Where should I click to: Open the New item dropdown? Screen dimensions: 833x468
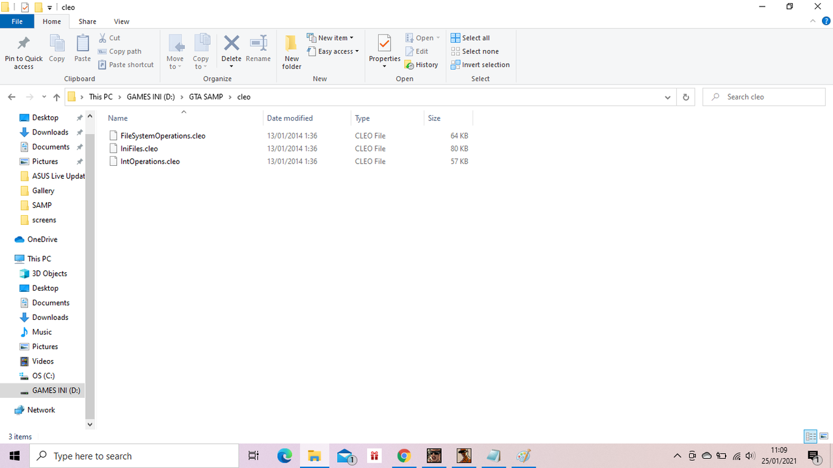[330, 38]
